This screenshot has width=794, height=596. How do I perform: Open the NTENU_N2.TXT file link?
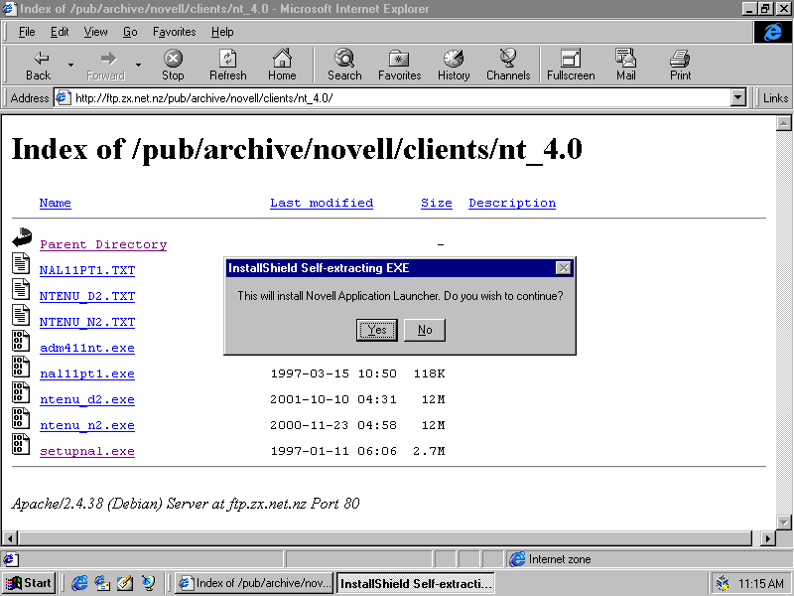tap(87, 322)
